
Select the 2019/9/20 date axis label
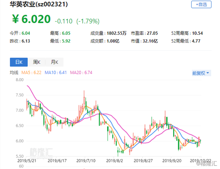[172, 161]
